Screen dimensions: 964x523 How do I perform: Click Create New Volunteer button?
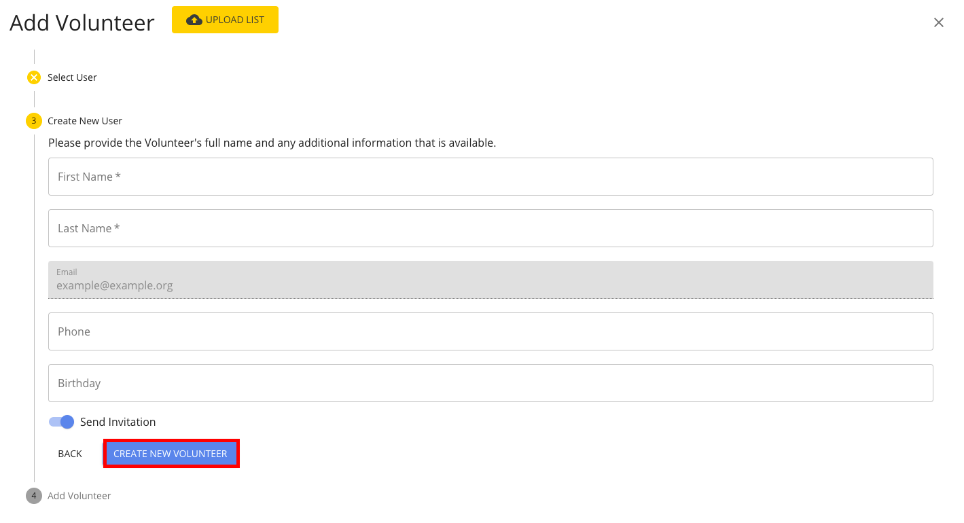171,454
